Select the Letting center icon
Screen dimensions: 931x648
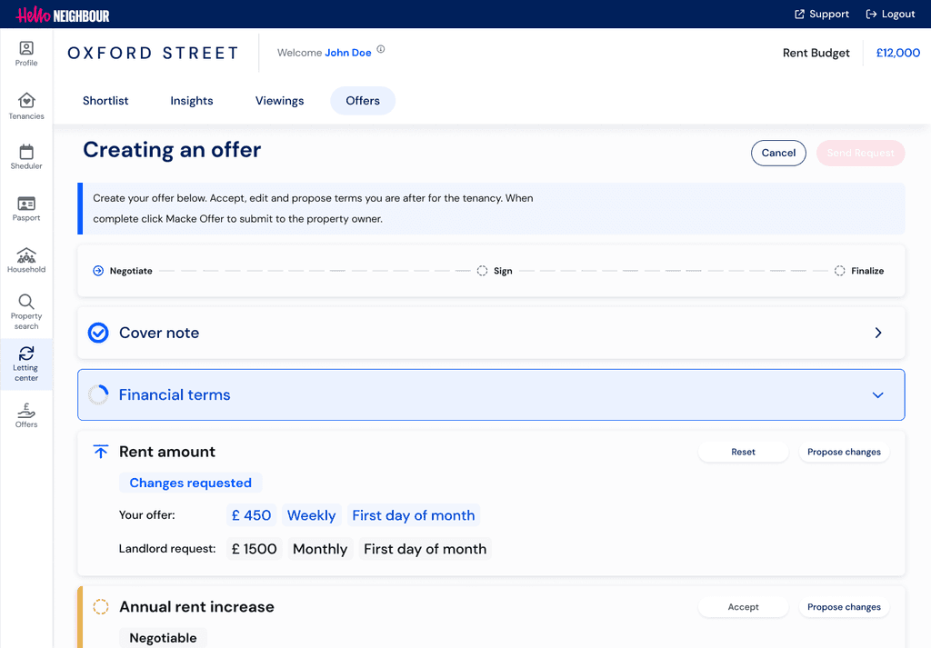point(26,354)
